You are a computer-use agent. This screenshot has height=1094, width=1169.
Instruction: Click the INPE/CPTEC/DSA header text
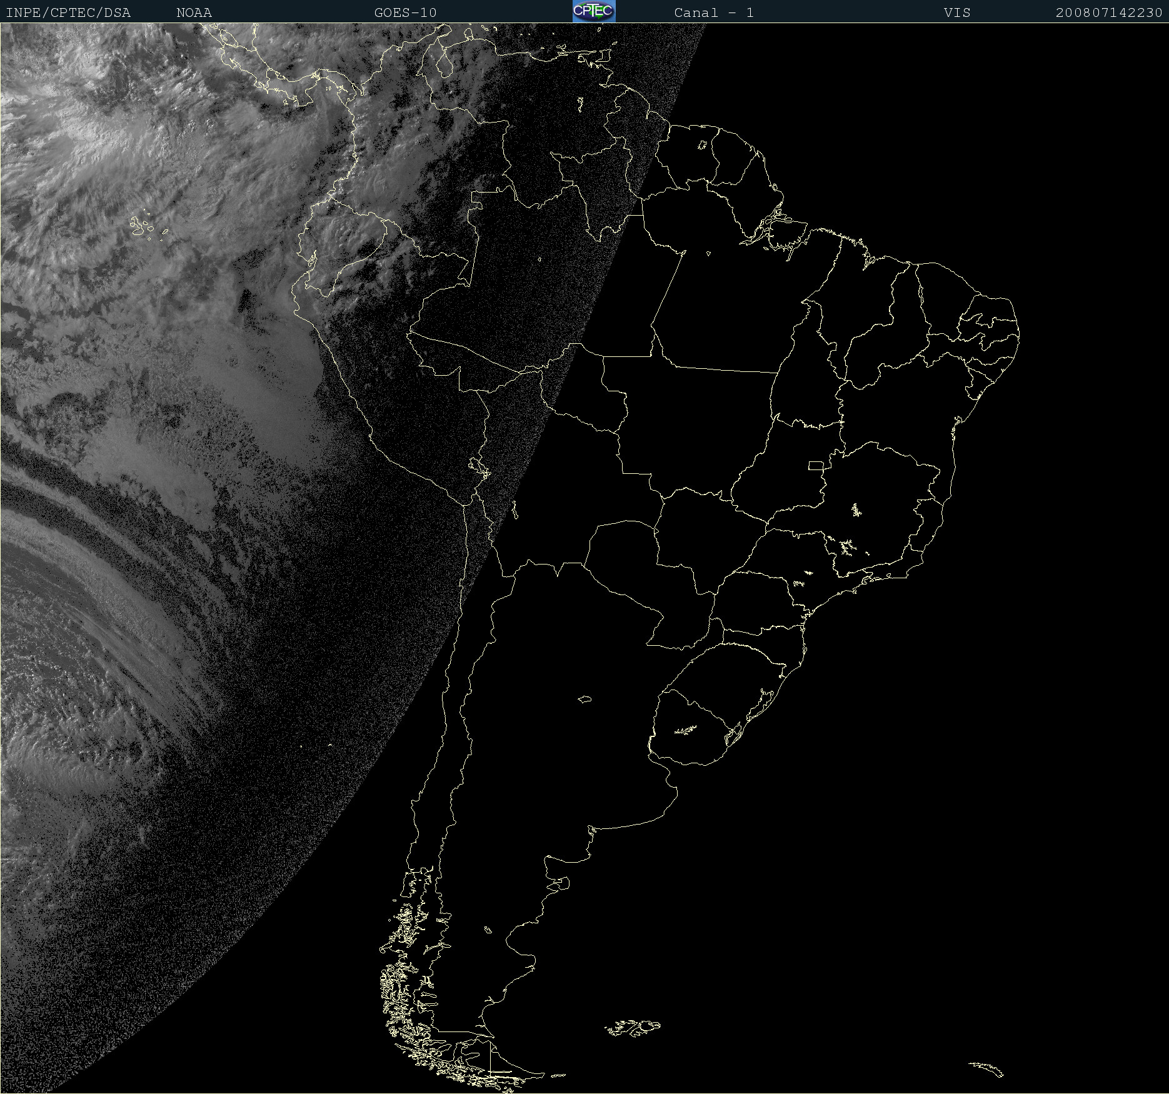point(68,13)
